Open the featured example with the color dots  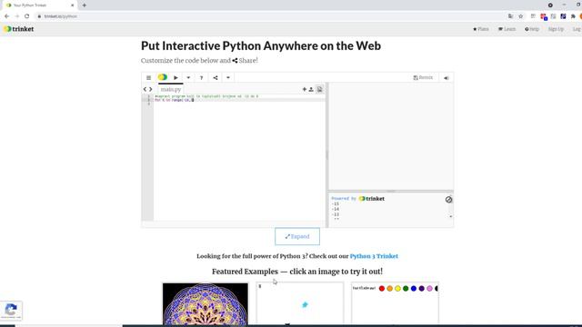click(x=395, y=304)
